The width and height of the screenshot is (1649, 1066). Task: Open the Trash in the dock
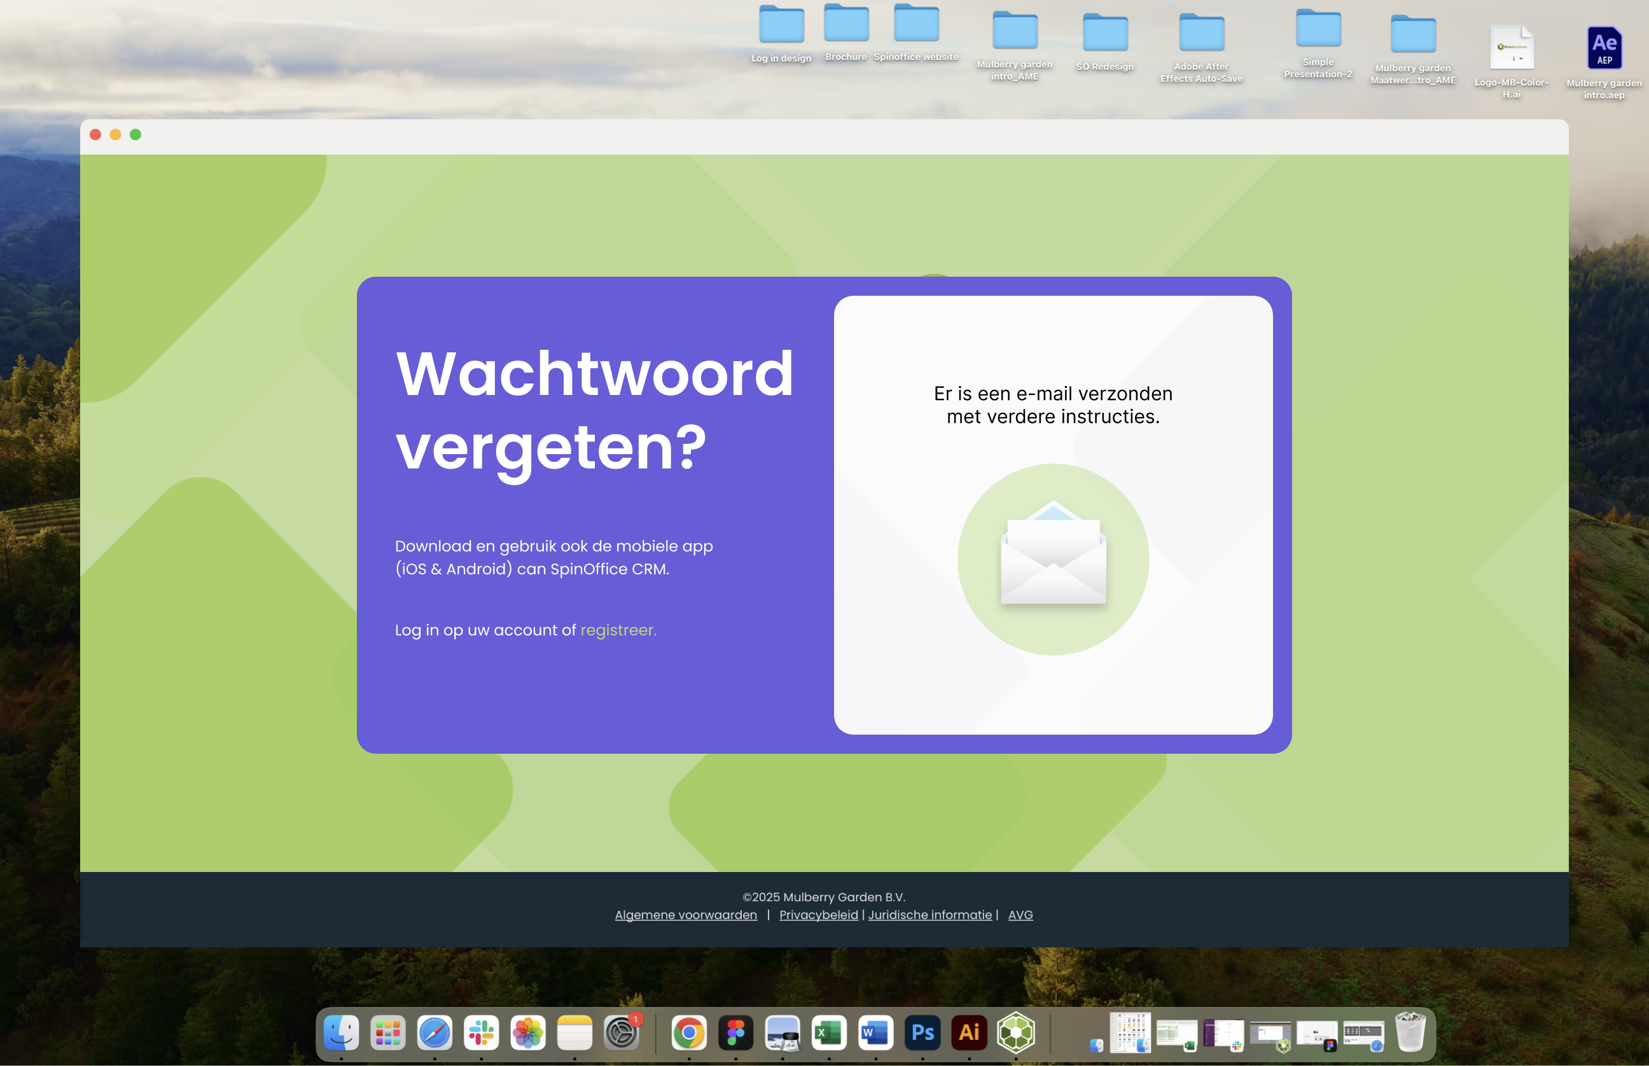tap(1409, 1033)
